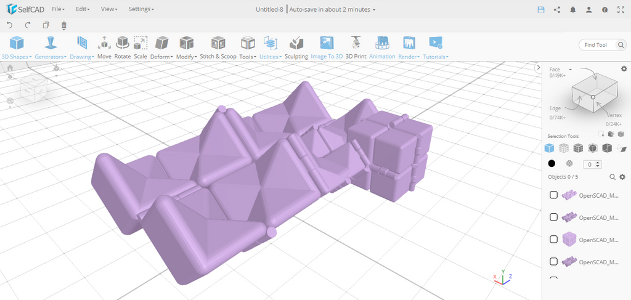
Task: Open notifications bell
Action: tap(573, 10)
